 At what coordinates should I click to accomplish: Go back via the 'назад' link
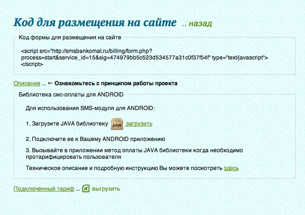pyautogui.click(x=200, y=23)
